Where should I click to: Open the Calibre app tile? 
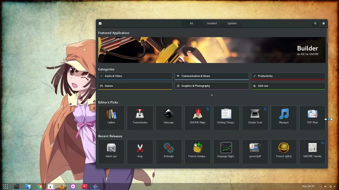[111, 118]
